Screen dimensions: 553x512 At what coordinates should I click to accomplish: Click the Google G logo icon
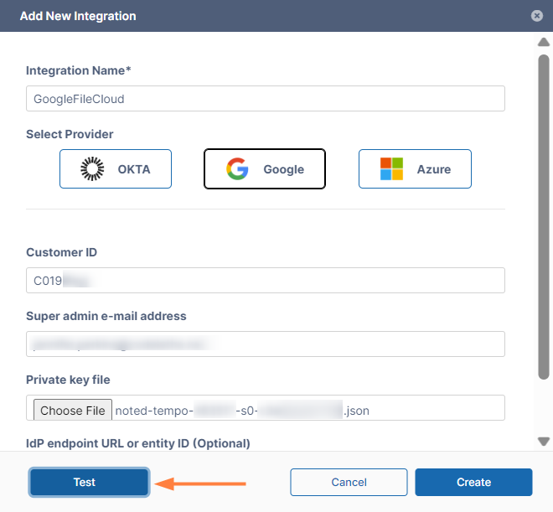tap(237, 169)
